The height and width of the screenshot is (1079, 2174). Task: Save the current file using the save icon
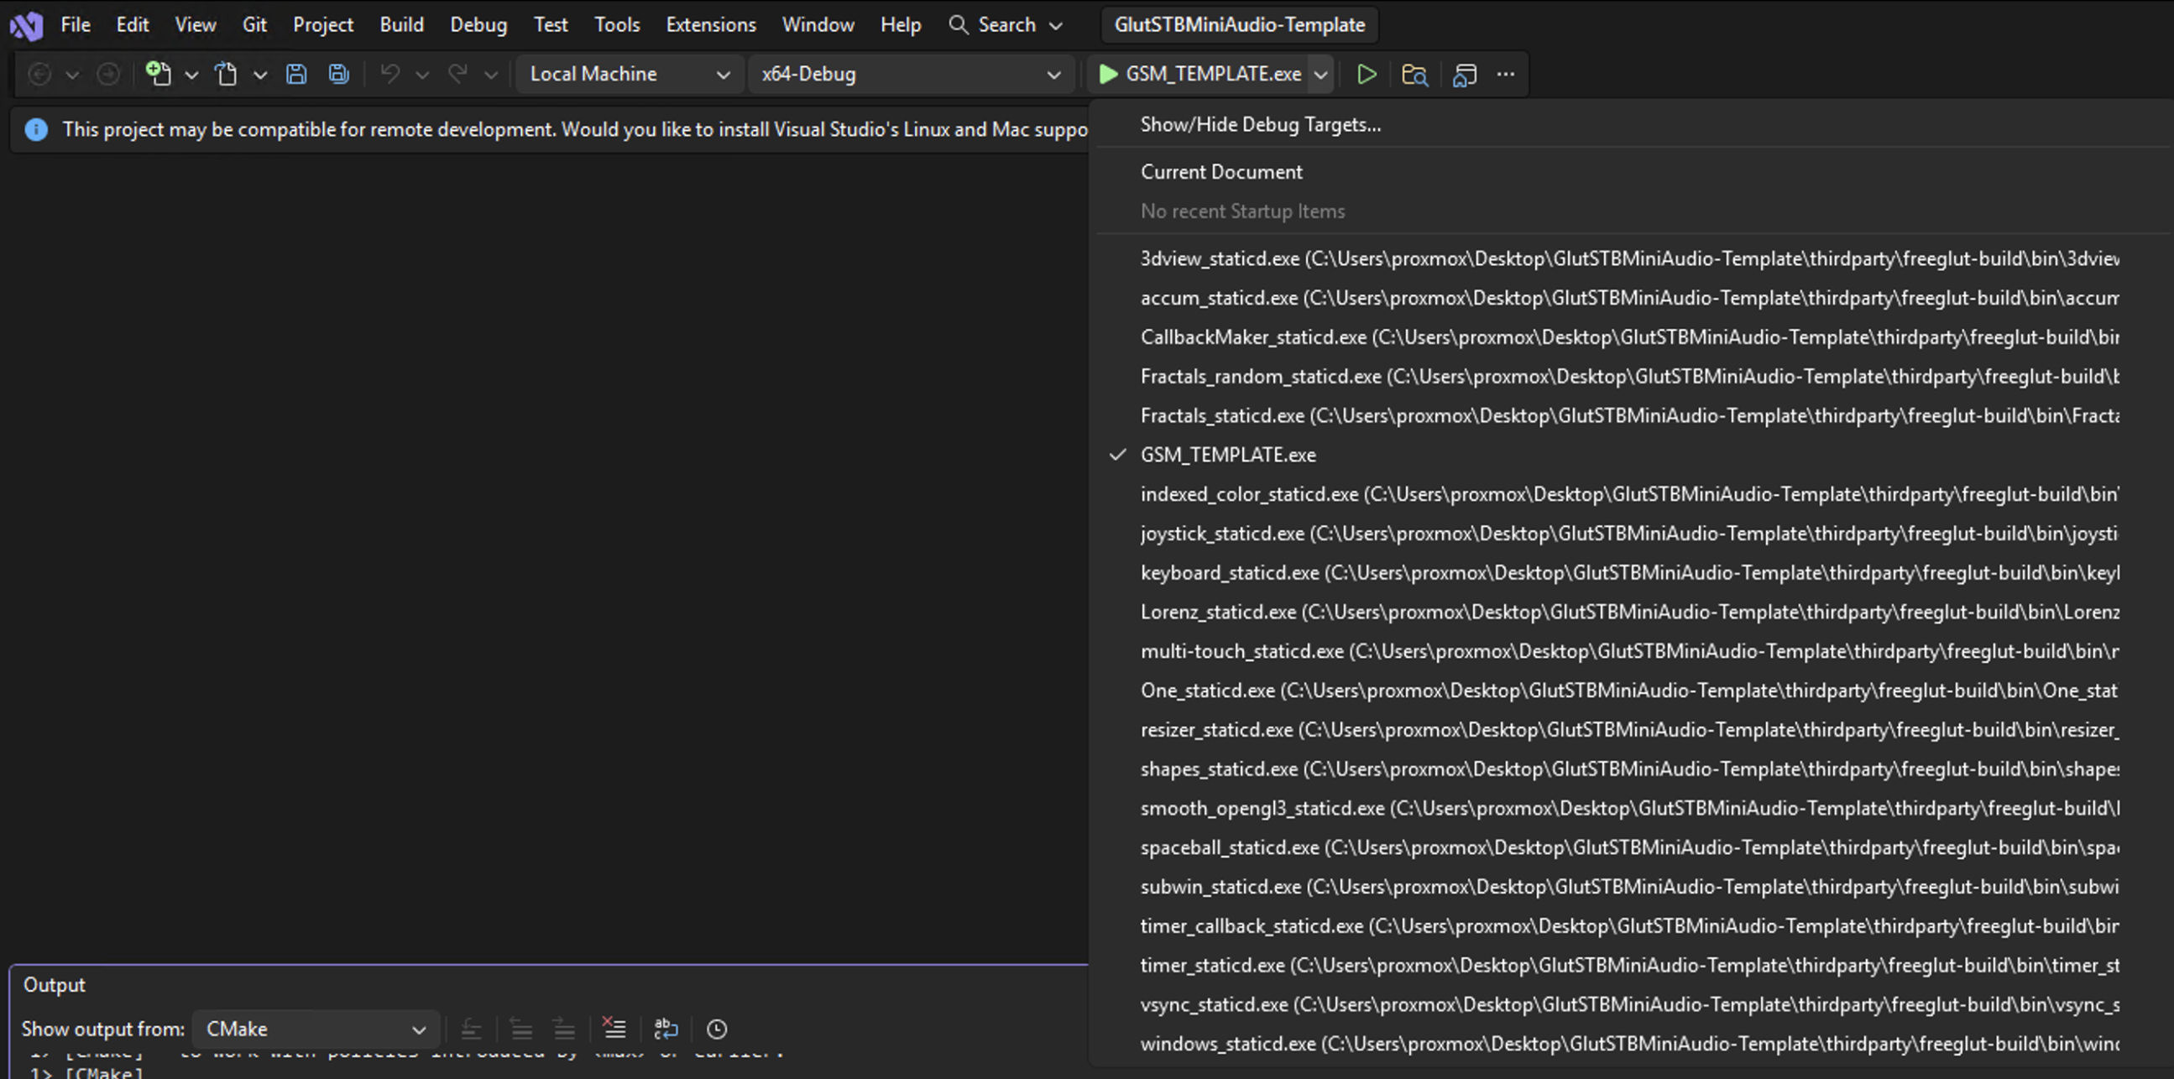click(296, 73)
